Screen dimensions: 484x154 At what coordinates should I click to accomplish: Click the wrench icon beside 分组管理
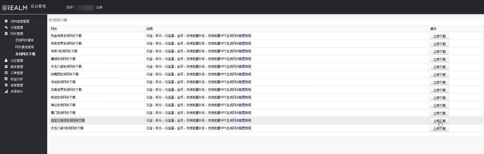[x=6, y=27]
